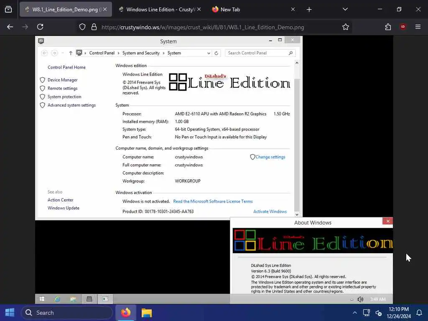This screenshot has height=321, width=428.
Task: Close the W8.1_Line_Edition_Demo.png tab
Action: [x=105, y=10]
